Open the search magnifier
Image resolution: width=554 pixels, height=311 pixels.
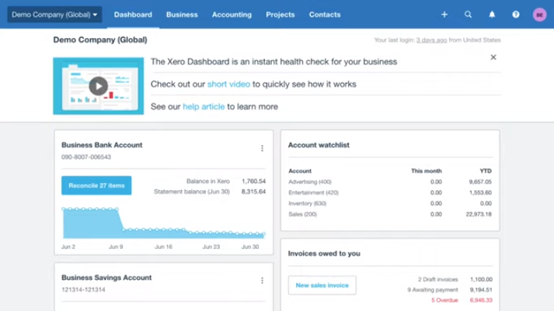[469, 15]
